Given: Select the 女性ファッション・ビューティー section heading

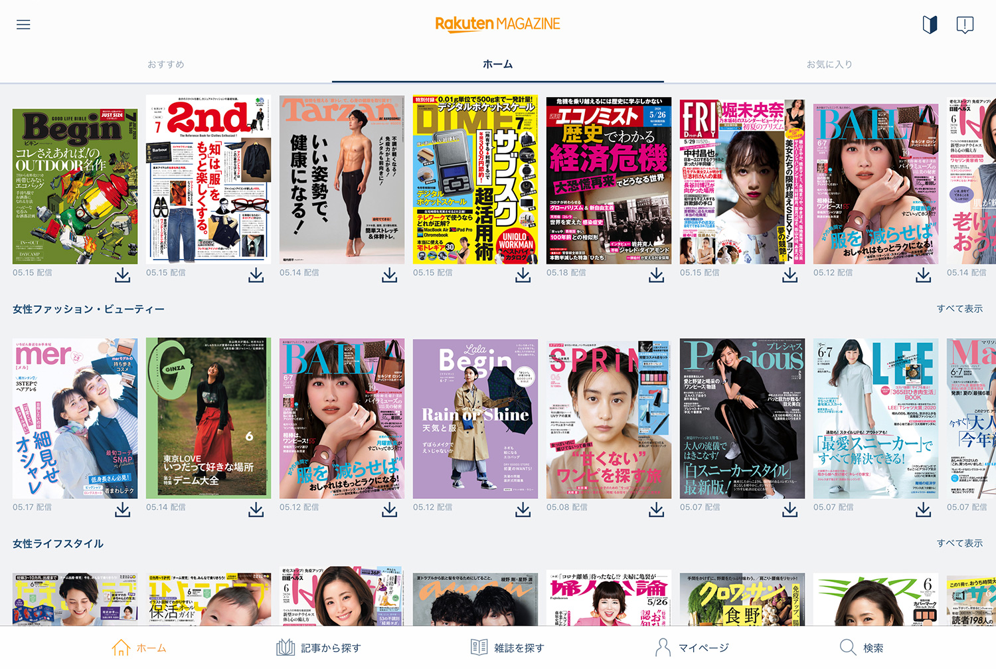Looking at the screenshot, I should click(88, 309).
